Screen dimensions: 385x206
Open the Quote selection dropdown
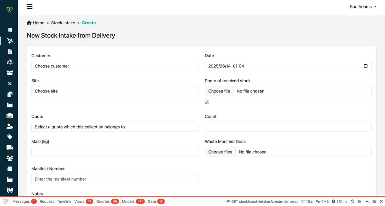(115, 127)
